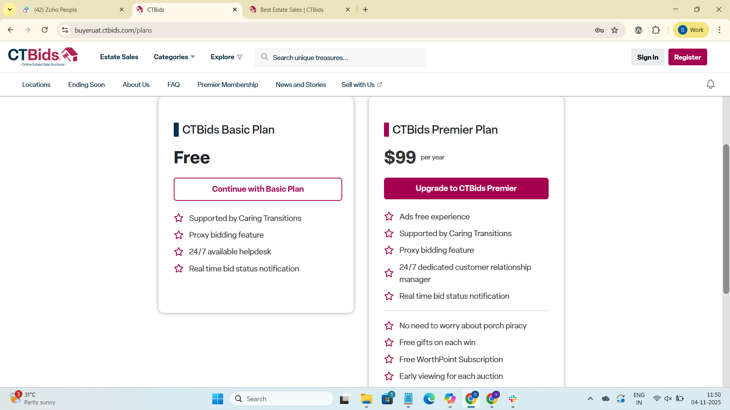Open the Premier Membership menu item
The width and height of the screenshot is (730, 410).
coord(227,85)
